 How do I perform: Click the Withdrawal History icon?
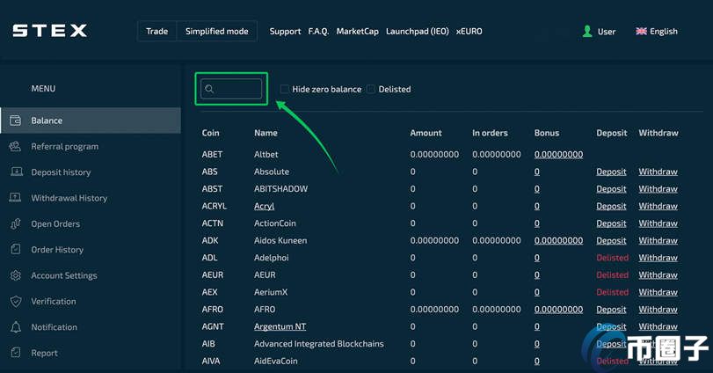tap(16, 198)
